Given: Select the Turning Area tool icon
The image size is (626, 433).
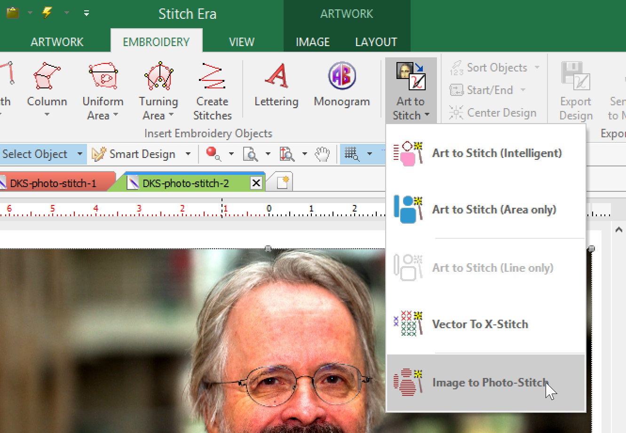Looking at the screenshot, I should 159,76.
